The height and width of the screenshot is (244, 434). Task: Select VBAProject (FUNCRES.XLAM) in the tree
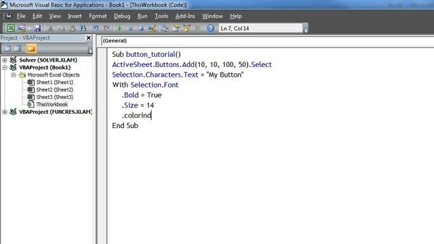coord(56,112)
